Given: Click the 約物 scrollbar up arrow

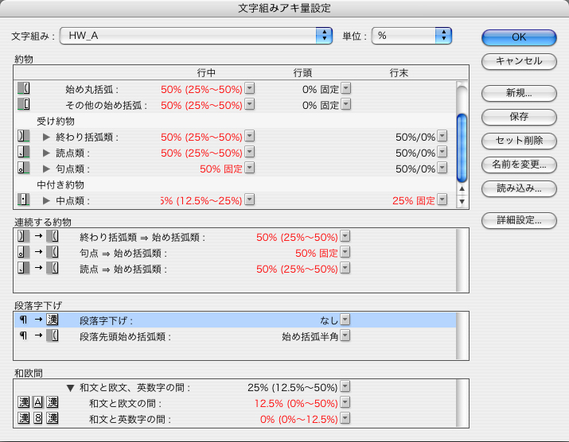Looking at the screenshot, I should coord(462,188).
